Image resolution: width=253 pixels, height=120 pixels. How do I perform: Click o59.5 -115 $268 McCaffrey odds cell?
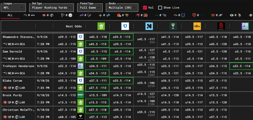146,113
